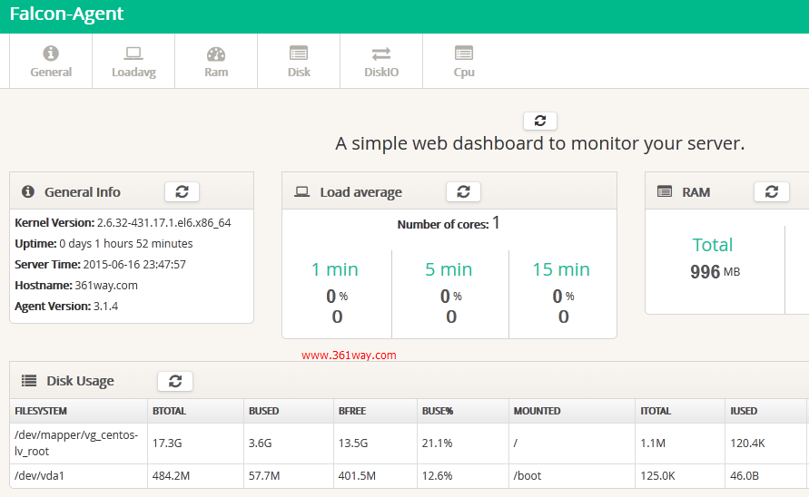Refresh the General Info panel

(182, 191)
